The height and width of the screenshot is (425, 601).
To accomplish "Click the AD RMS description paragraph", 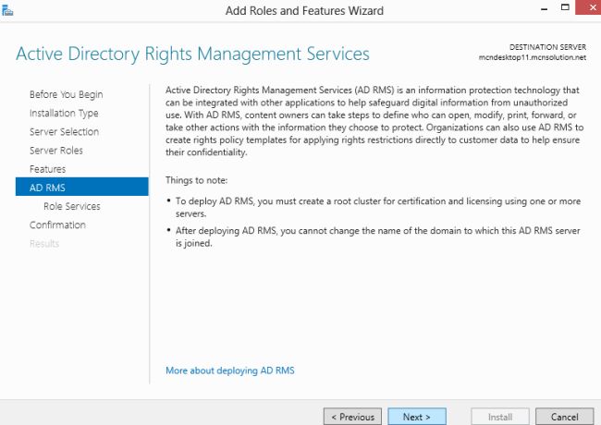I will (x=374, y=121).
